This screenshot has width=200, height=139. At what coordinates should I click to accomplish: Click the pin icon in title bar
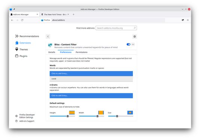(14, 9)
